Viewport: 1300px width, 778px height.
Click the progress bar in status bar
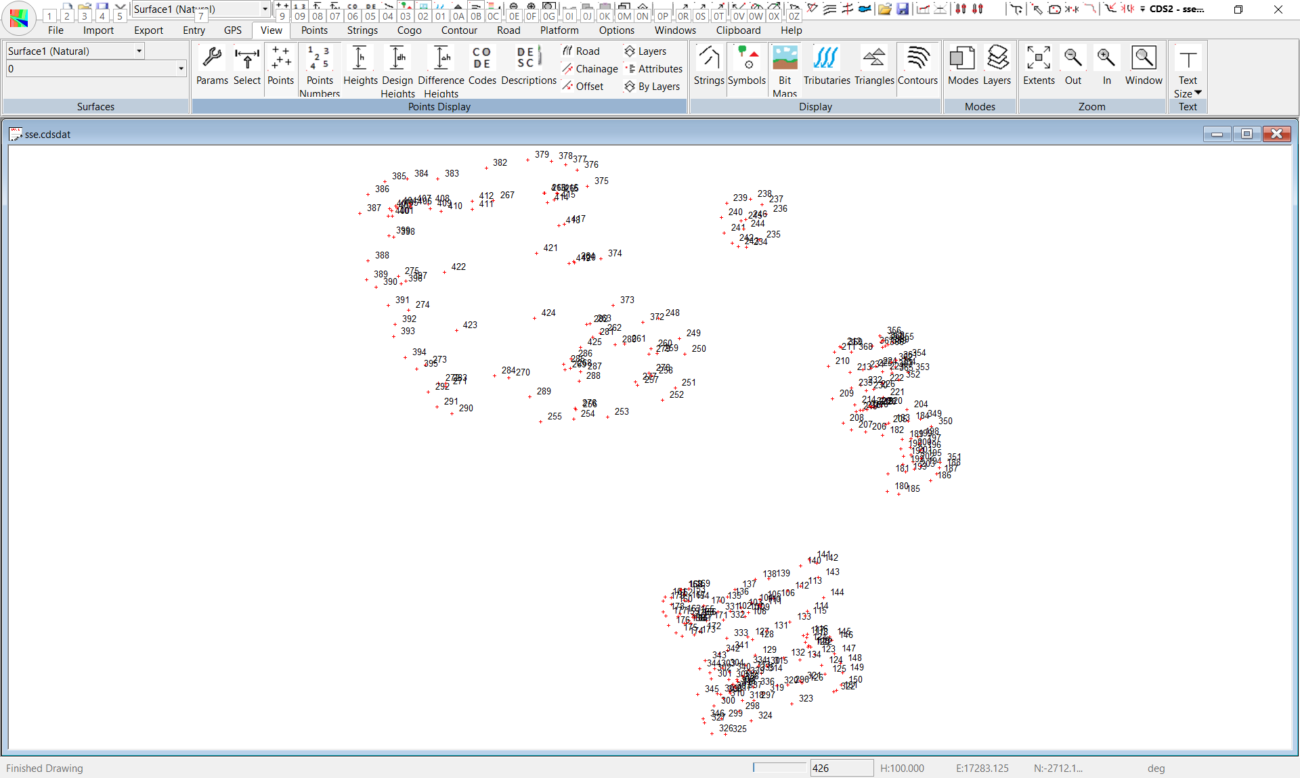780,768
